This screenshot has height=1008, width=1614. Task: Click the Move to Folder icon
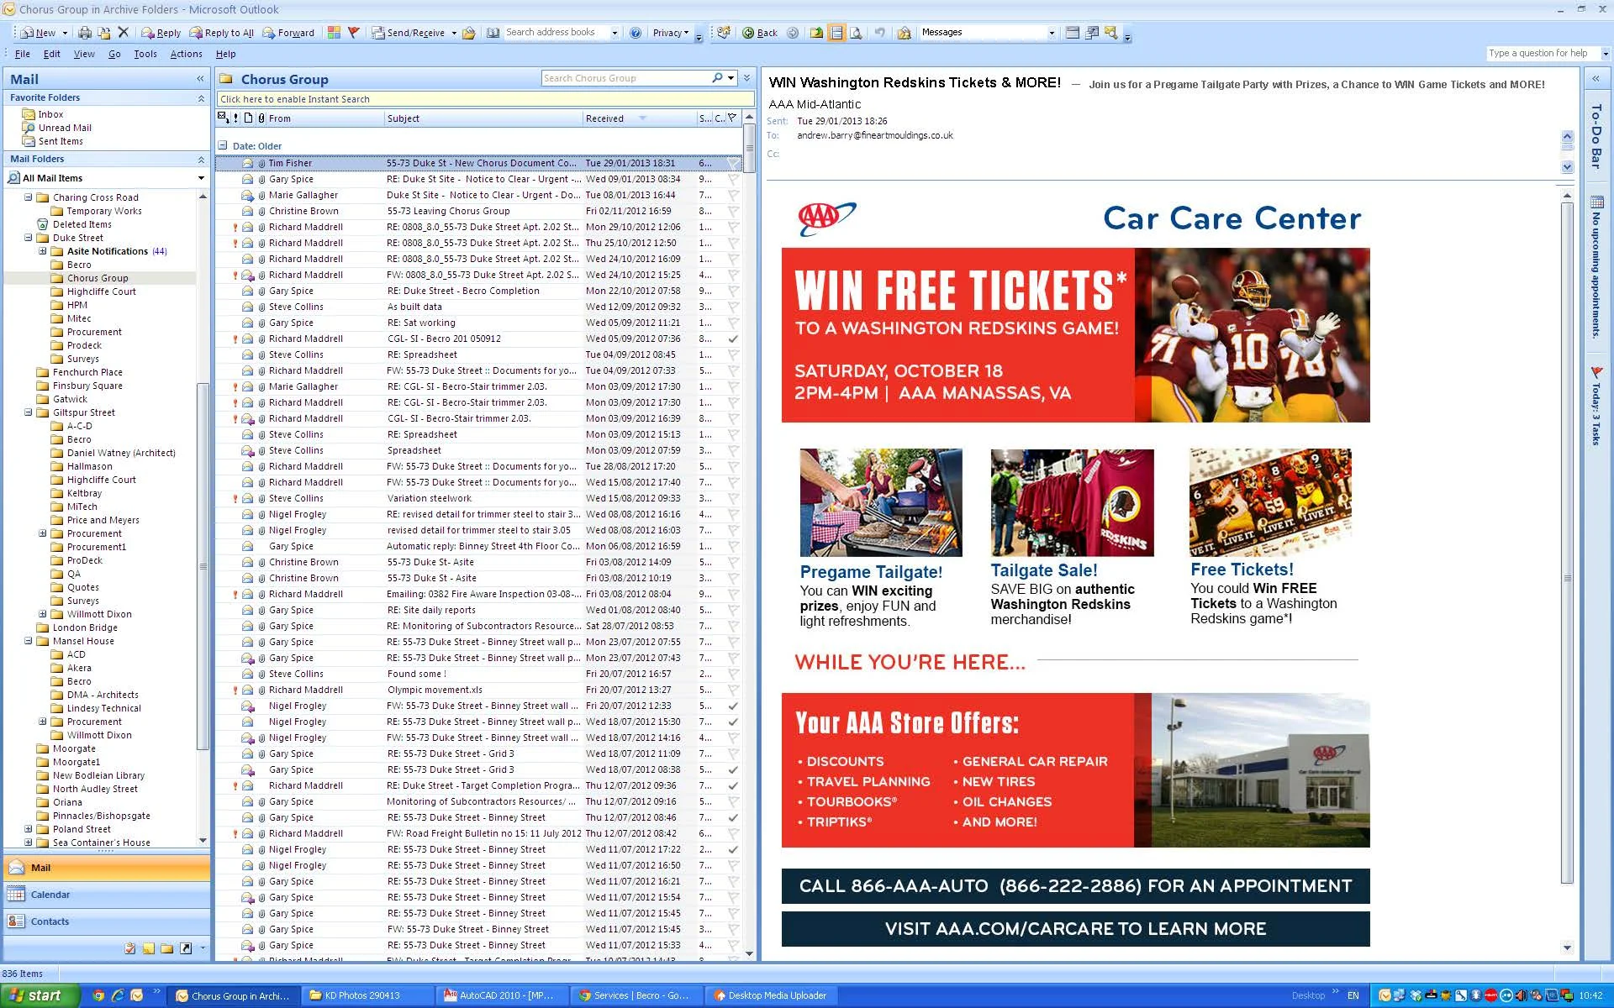pos(104,33)
